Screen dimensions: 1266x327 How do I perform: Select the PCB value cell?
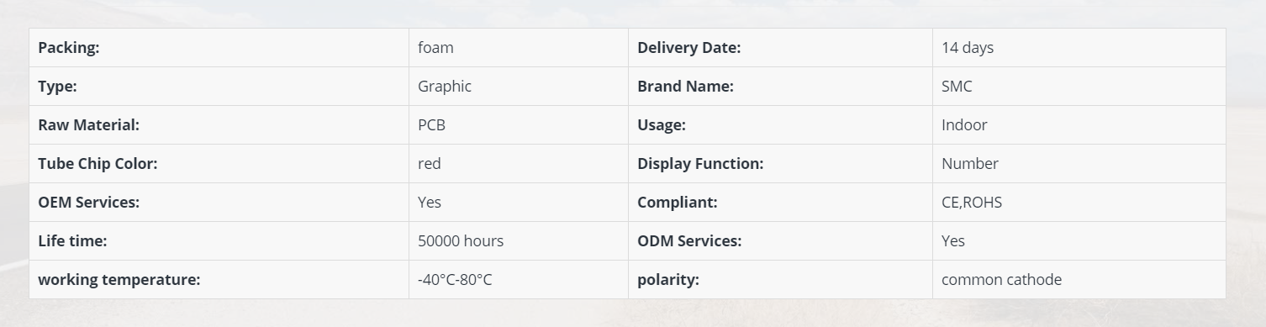519,125
